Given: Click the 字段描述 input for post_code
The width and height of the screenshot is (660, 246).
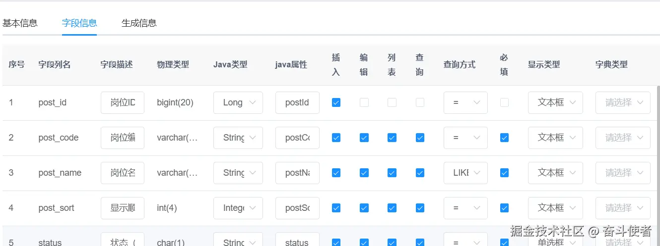Looking at the screenshot, I should point(123,138).
